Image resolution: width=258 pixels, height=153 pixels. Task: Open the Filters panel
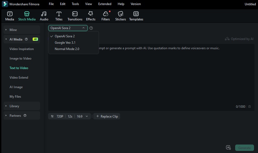point(105,15)
